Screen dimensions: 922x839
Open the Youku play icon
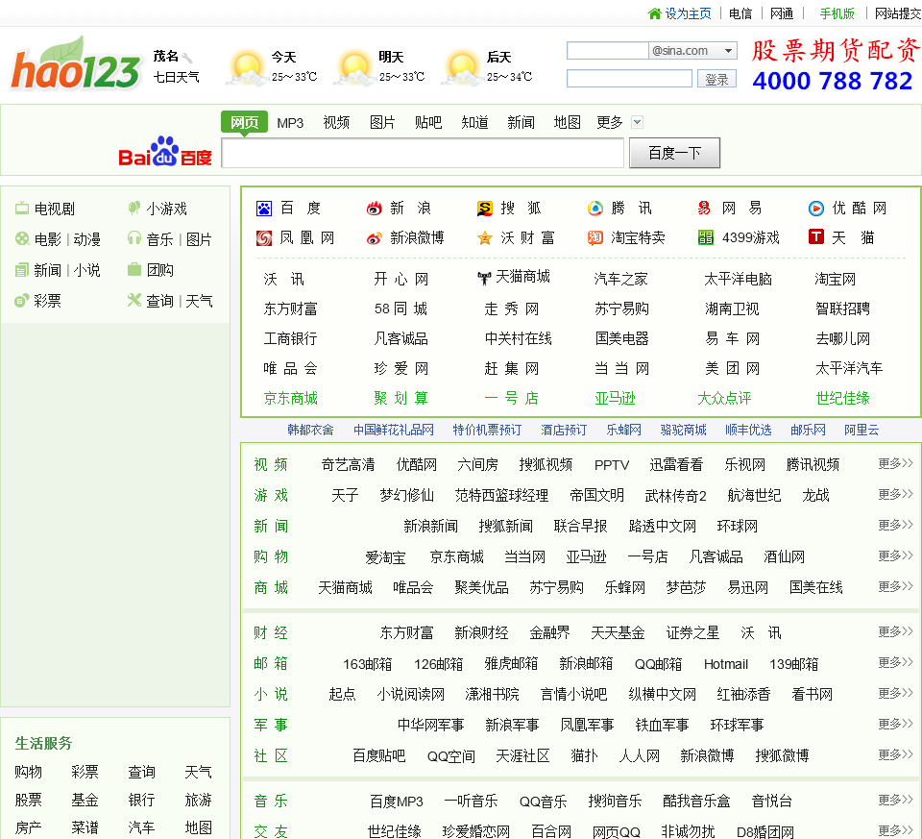click(815, 209)
